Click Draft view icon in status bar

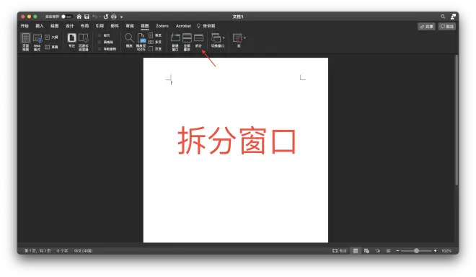click(x=388, y=251)
